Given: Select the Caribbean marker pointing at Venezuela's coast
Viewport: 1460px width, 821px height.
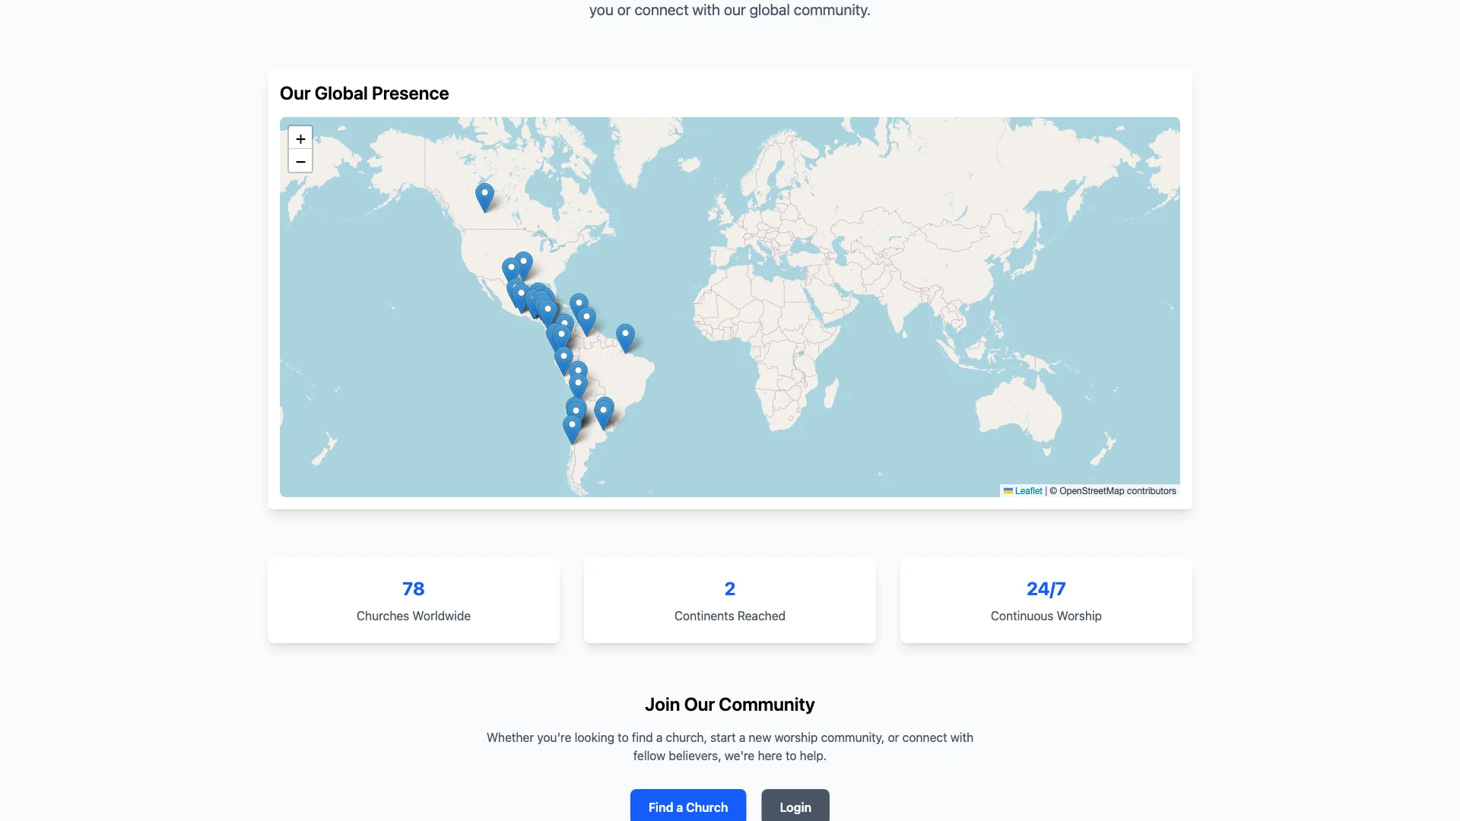Looking at the screenshot, I should pos(586,322).
